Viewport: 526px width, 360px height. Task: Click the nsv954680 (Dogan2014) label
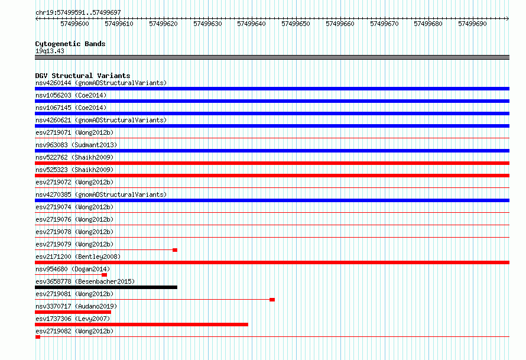pyautogui.click(x=73, y=269)
